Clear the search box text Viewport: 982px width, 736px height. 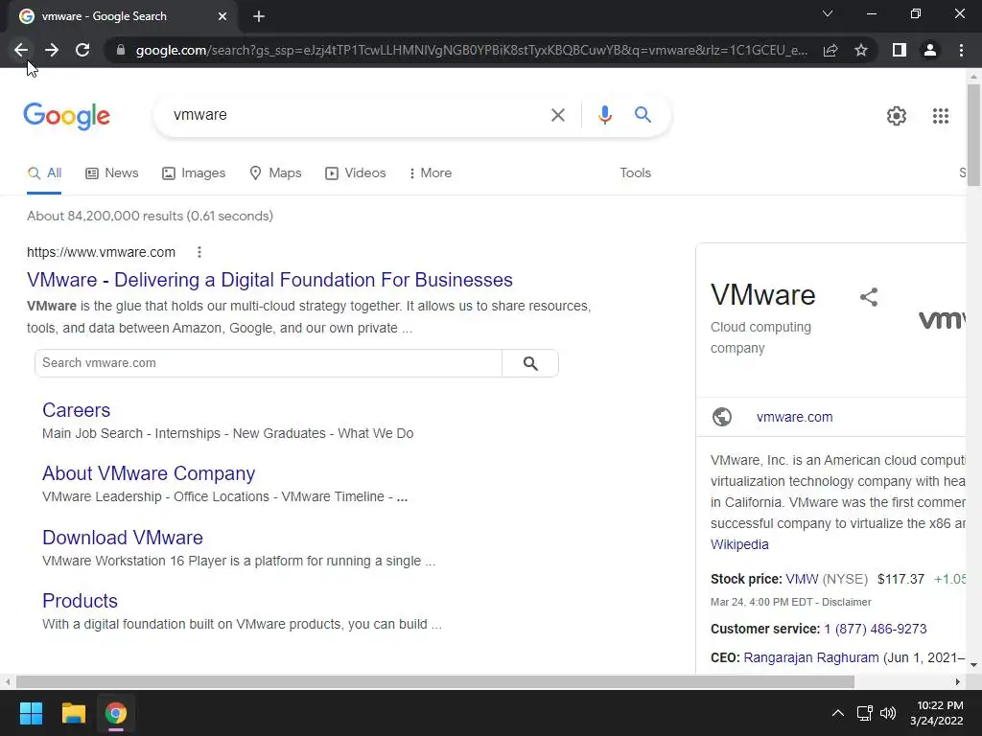click(x=557, y=115)
